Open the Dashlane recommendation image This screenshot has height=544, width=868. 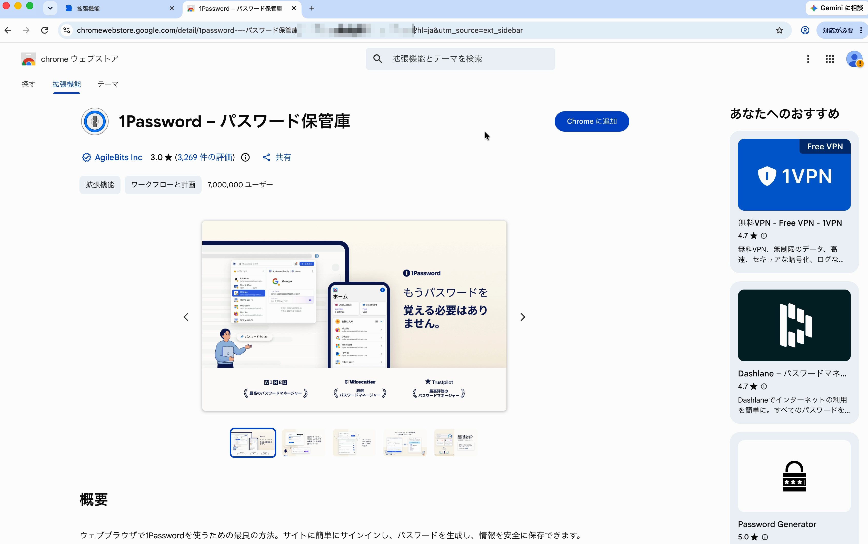794,325
